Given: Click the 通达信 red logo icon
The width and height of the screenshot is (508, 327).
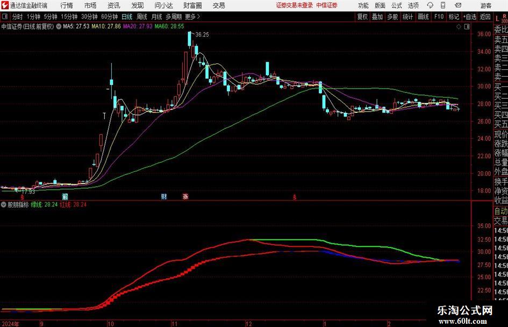Looking at the screenshot, I should click(5, 5).
